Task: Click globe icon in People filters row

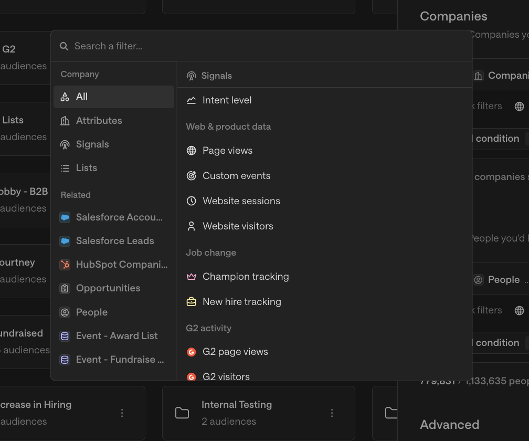Action: [x=519, y=310]
